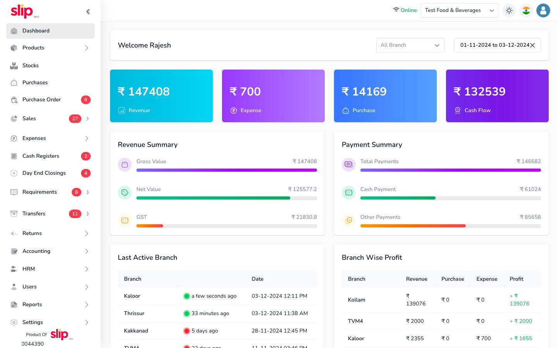
Task: Clear the date range with X
Action: 532,45
